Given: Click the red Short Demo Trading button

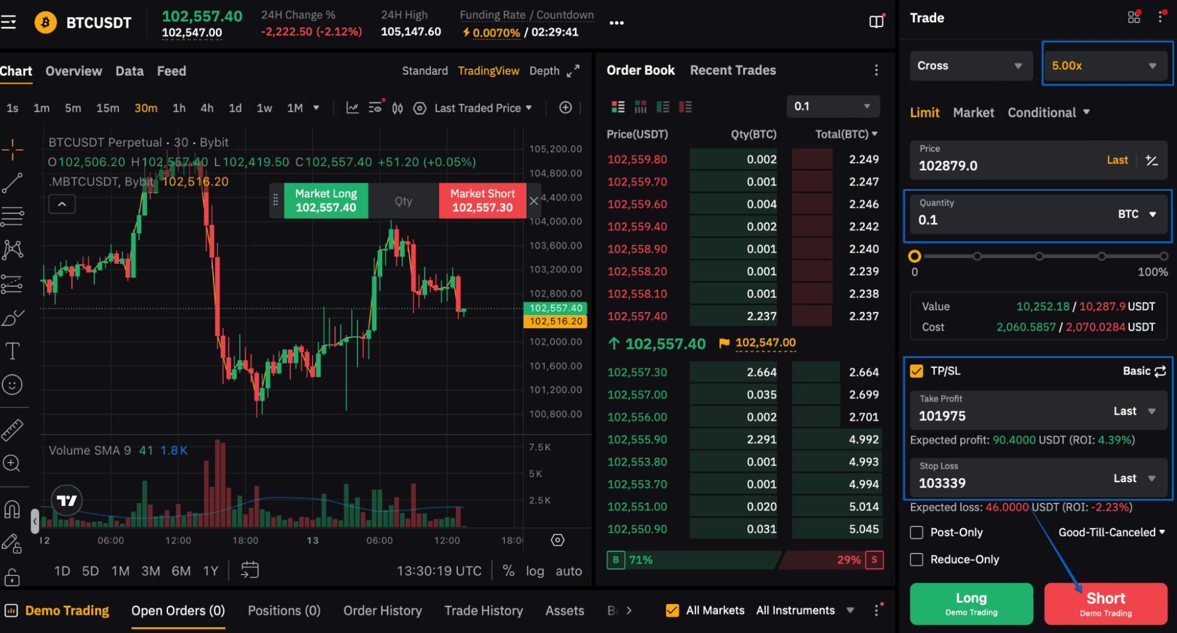Looking at the screenshot, I should click(x=1106, y=604).
